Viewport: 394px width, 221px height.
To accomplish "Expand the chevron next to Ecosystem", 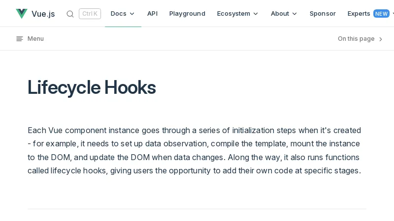I will [x=256, y=14].
